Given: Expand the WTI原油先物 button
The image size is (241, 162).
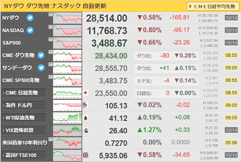Looking at the screenshot, I should click(24, 118).
